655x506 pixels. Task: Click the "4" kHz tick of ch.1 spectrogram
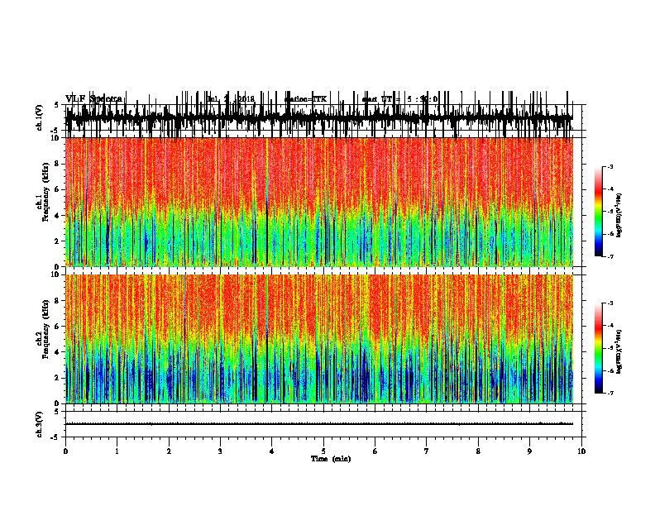pos(58,216)
